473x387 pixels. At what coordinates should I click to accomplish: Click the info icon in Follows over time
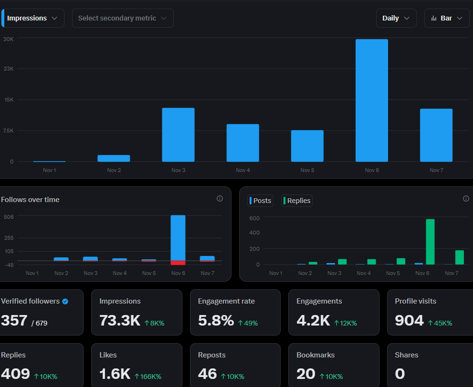point(220,198)
